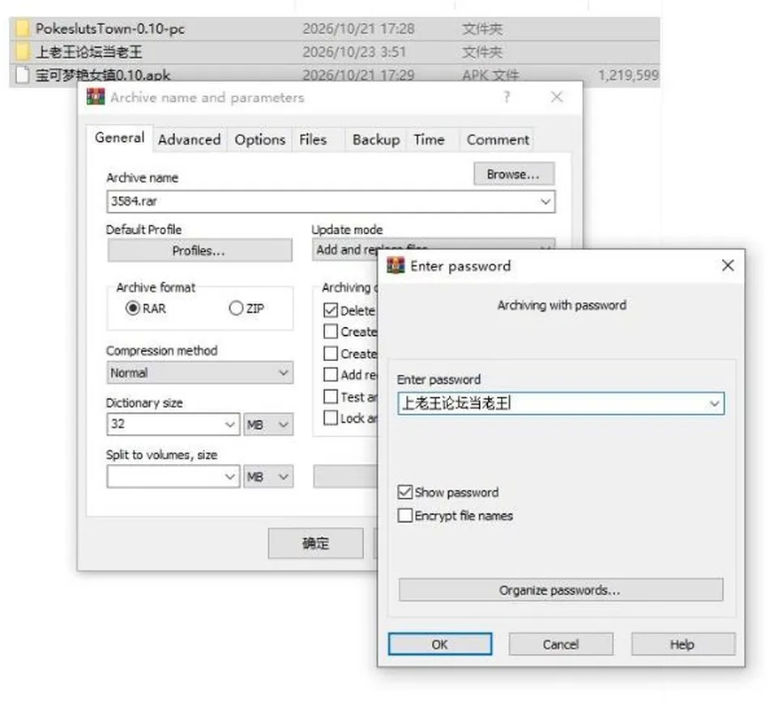The width and height of the screenshot is (778, 710).
Task: Open the Dictionary size MB unit dropdown
Action: [268, 424]
